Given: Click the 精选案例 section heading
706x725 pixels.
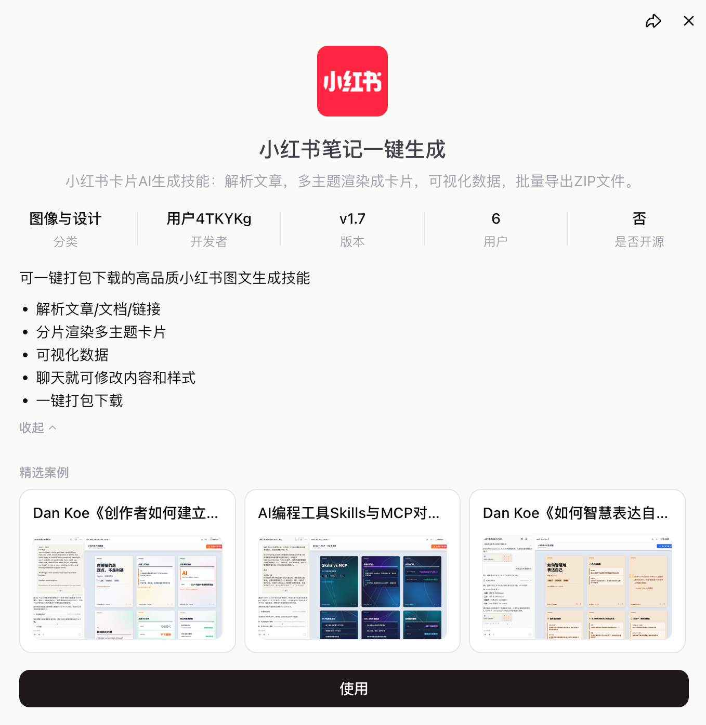Looking at the screenshot, I should click(44, 473).
